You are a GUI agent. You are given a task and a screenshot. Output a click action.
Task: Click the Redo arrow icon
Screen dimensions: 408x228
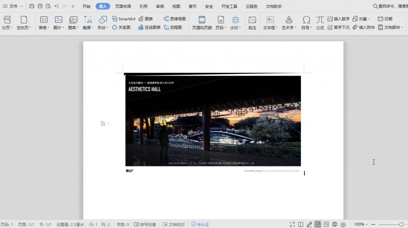[x=64, y=6]
